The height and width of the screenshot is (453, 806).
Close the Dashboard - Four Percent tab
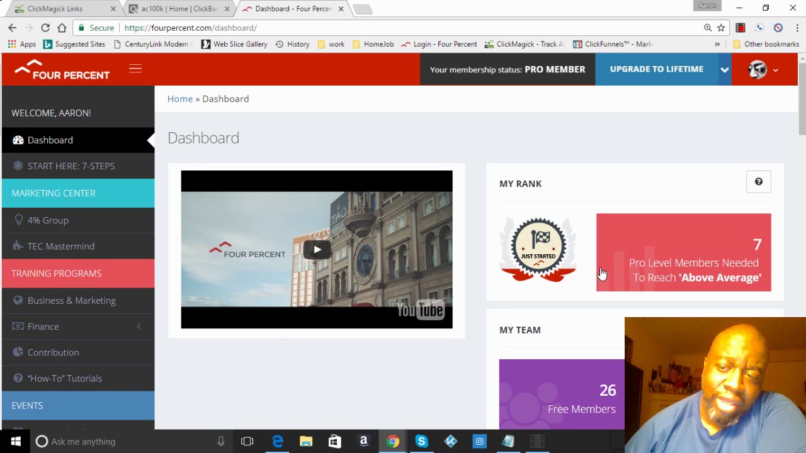[x=341, y=9]
